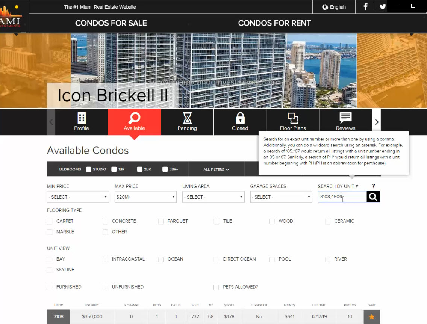Expand the ALL FILTERS dropdown
This screenshot has height=324, width=427.
(x=216, y=169)
